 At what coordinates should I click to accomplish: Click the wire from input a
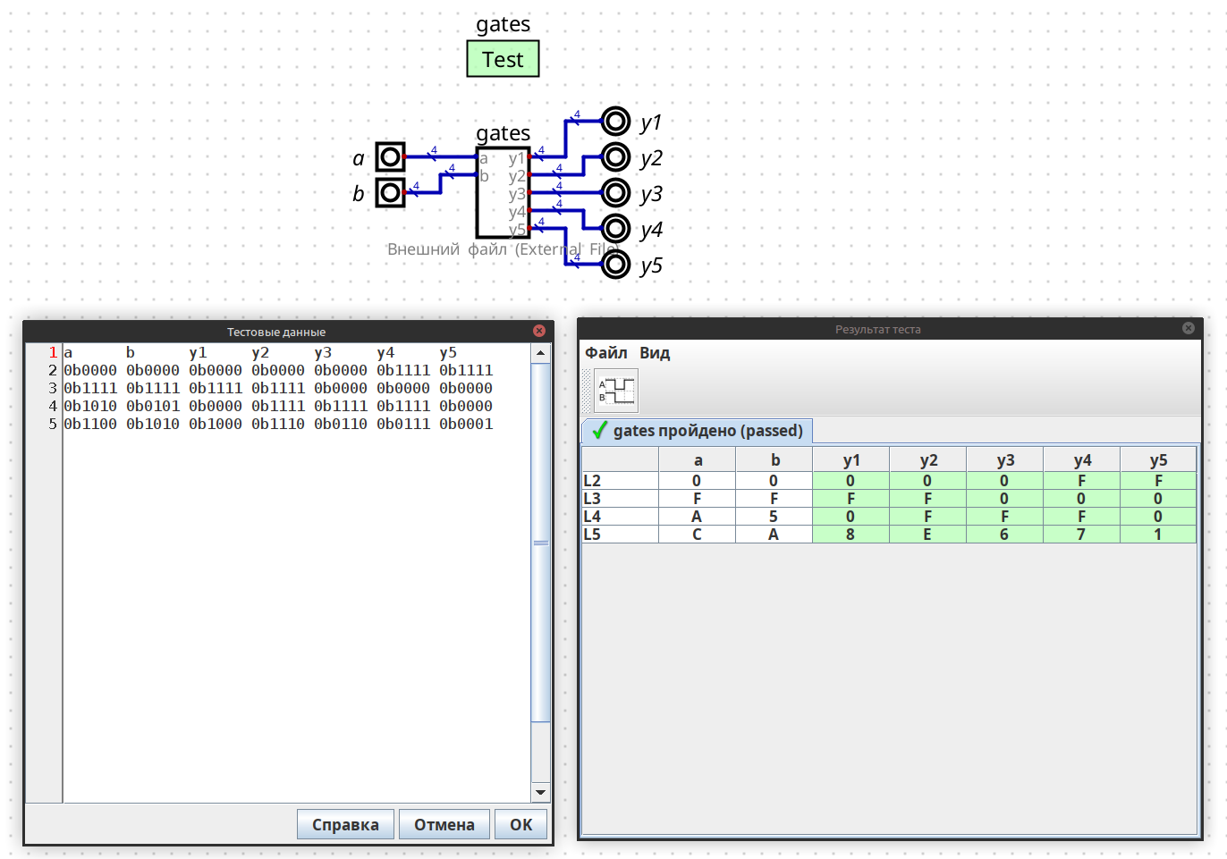click(x=440, y=157)
